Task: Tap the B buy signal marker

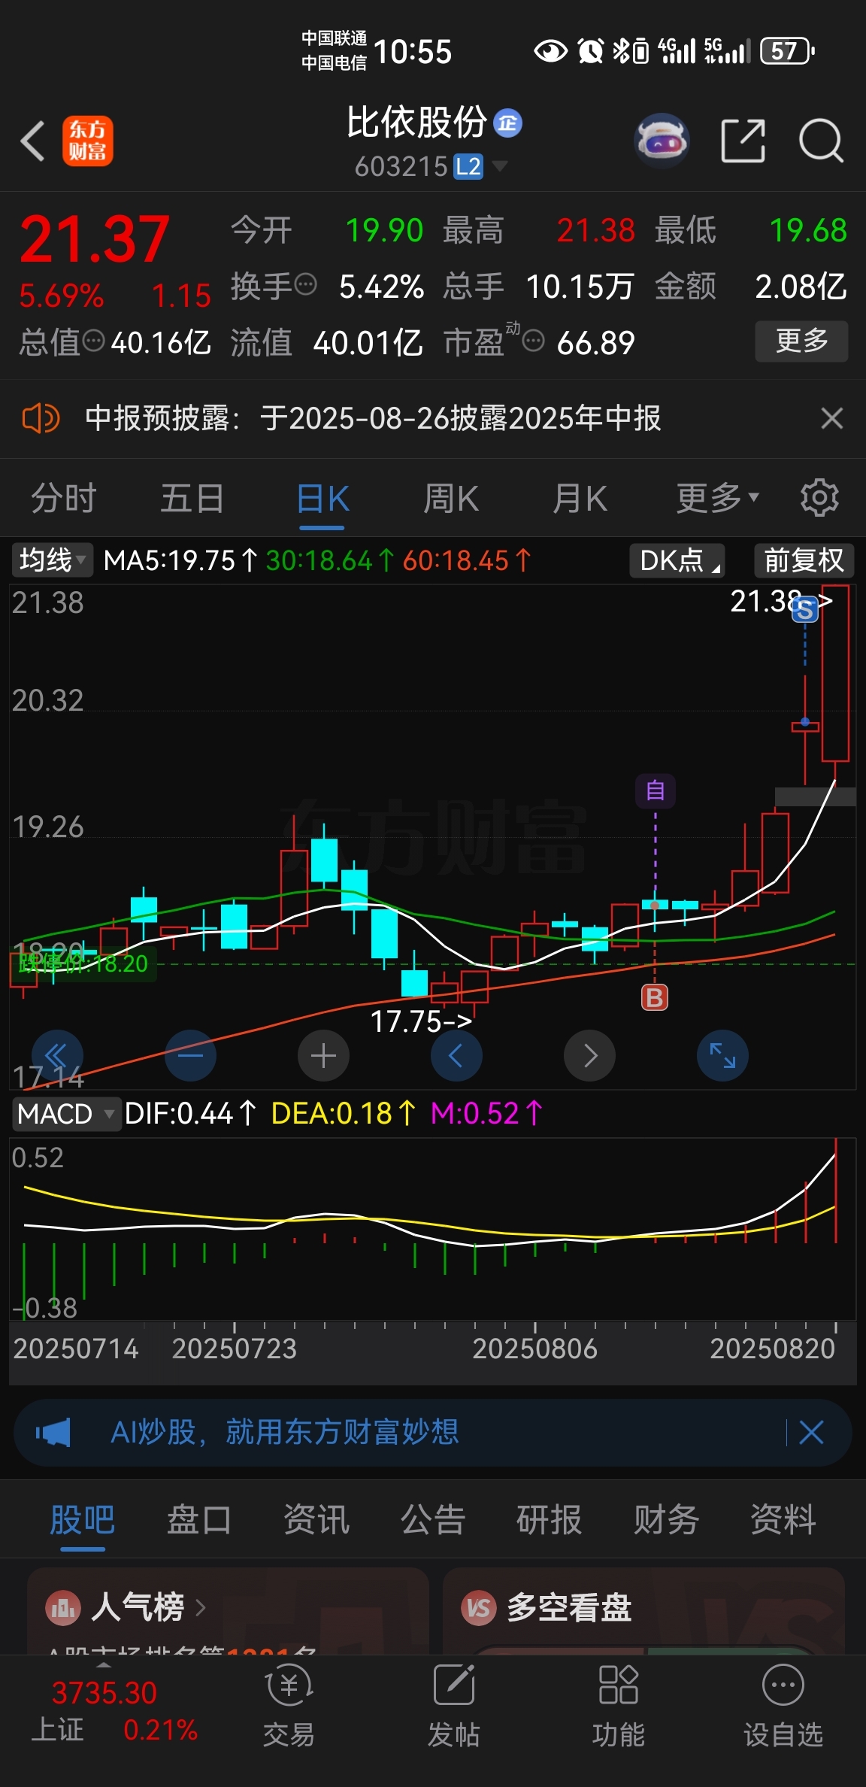Action: (655, 998)
